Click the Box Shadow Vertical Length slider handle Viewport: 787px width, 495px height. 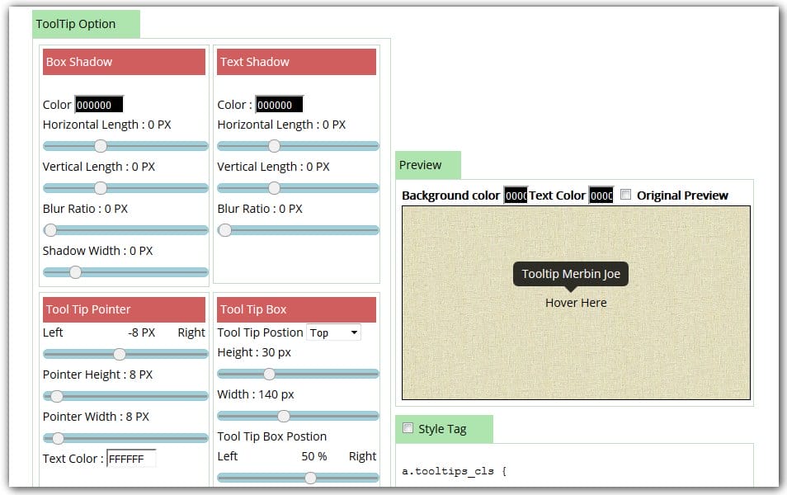pyautogui.click(x=101, y=188)
